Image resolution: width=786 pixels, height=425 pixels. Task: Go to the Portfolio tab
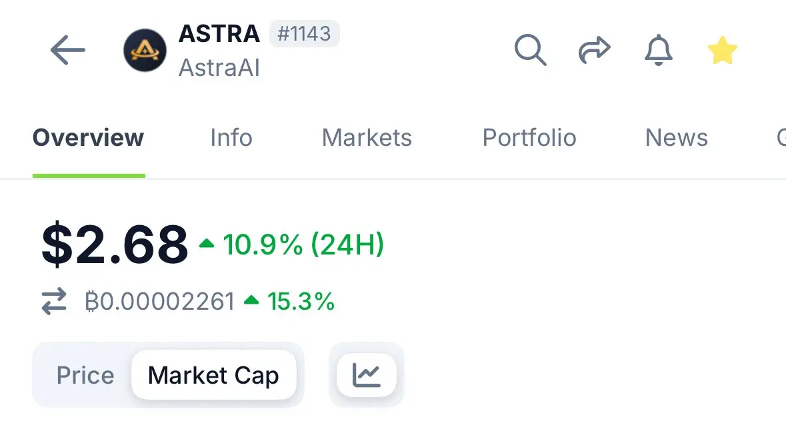529,138
